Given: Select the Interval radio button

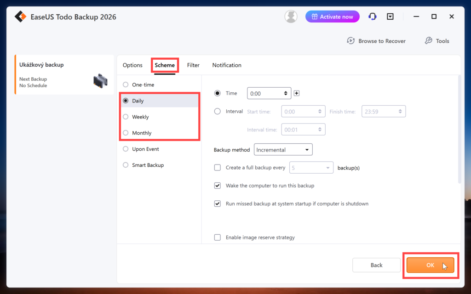Looking at the screenshot, I should click(217, 111).
